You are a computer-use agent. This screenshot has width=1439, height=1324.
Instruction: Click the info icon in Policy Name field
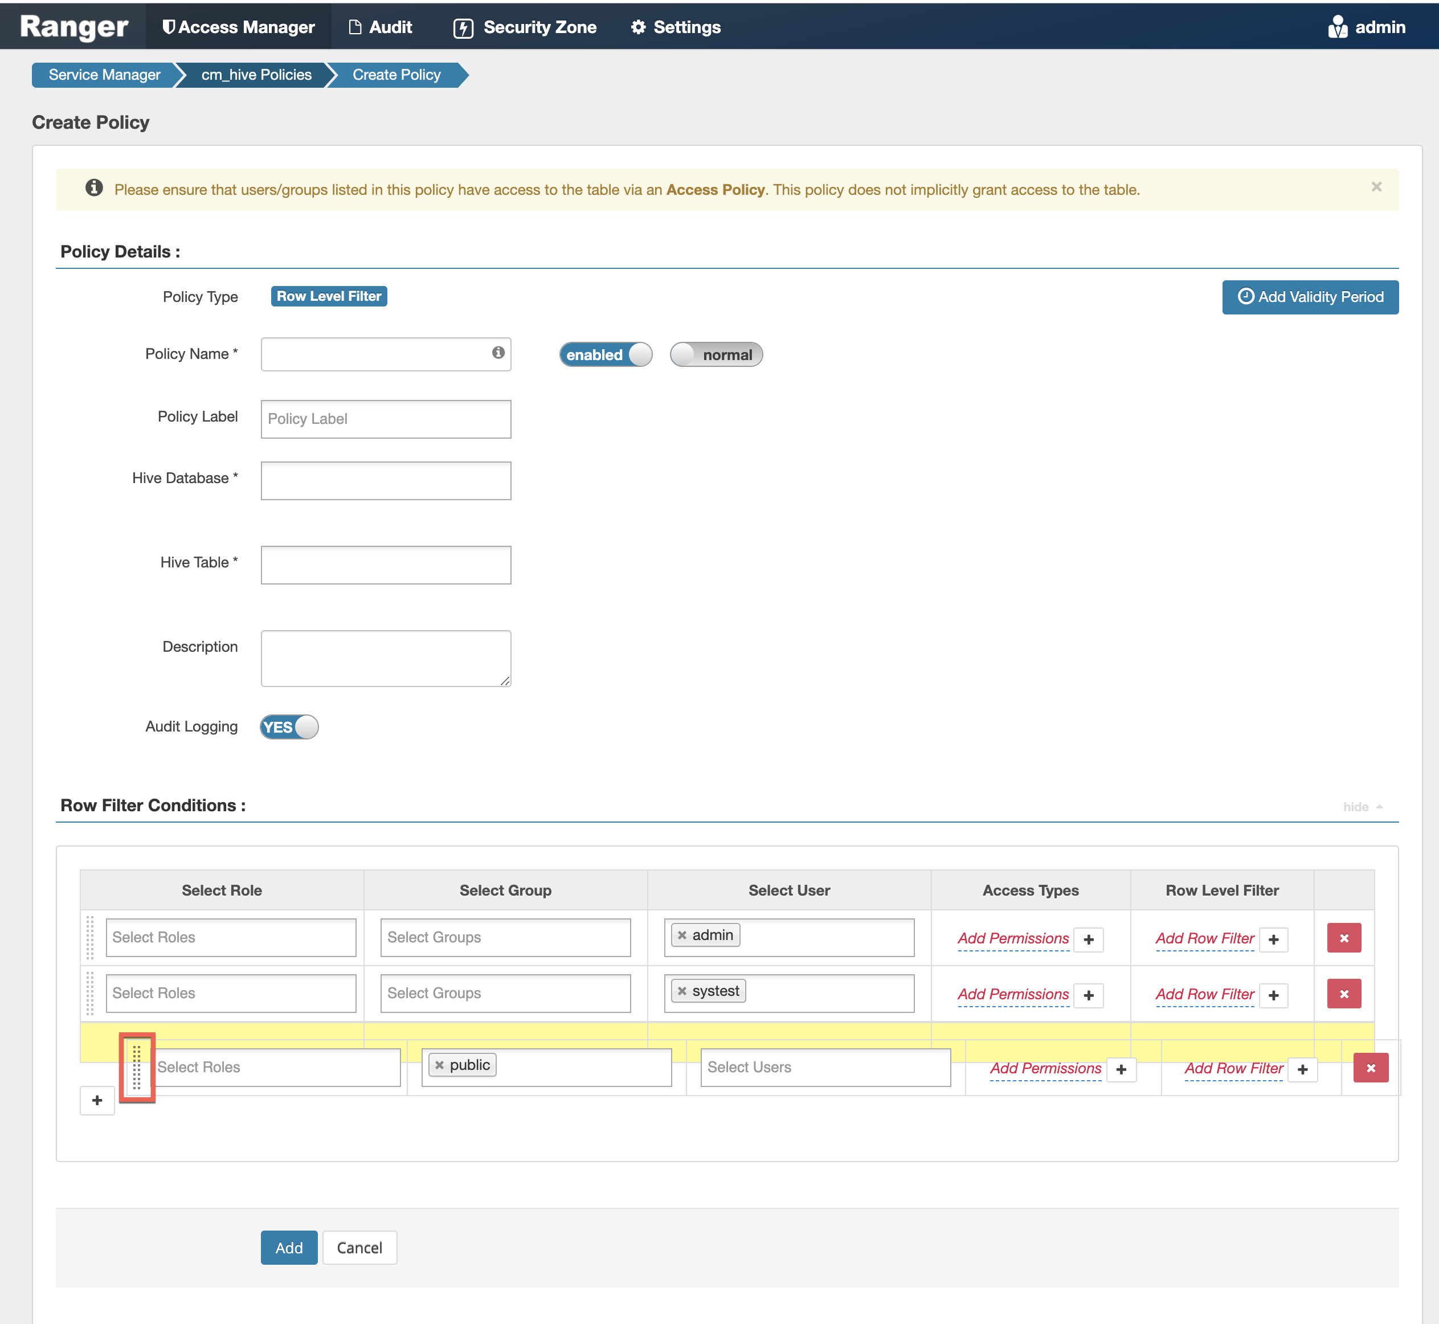point(498,353)
